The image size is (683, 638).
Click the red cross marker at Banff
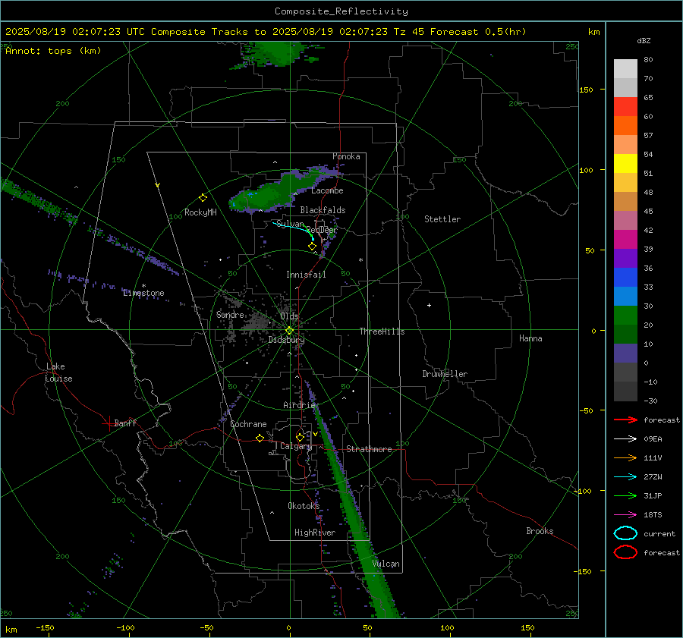[109, 423]
